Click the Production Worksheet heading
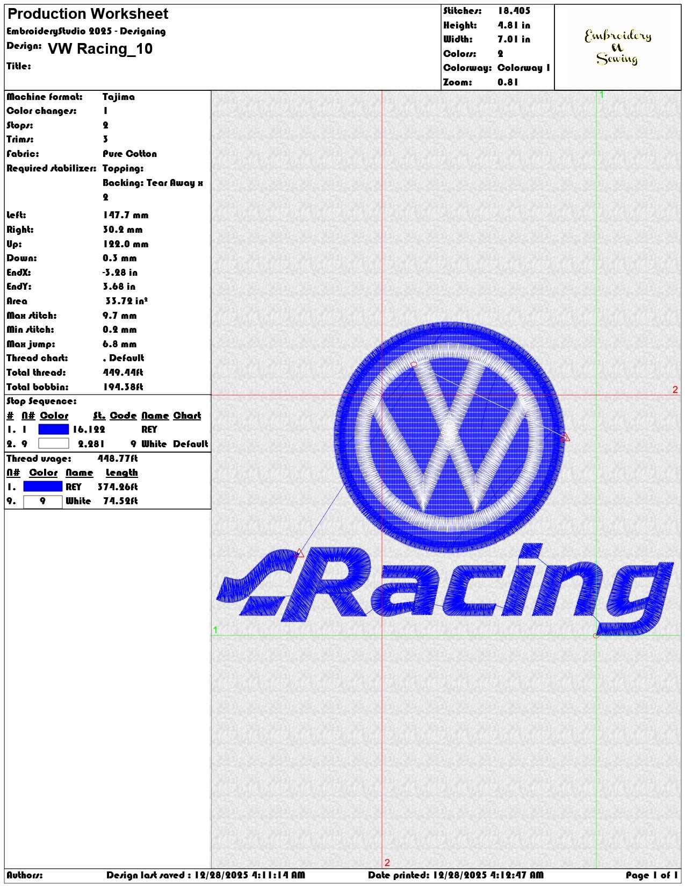 pos(88,13)
